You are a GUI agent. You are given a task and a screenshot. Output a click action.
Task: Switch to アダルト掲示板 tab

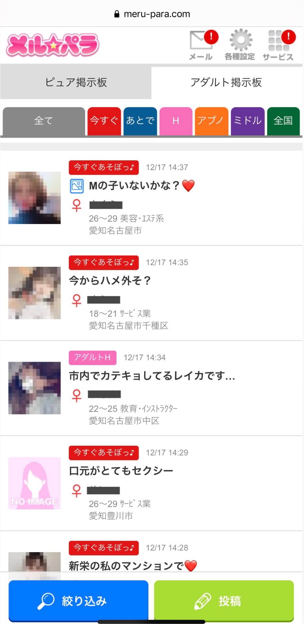pyautogui.click(x=226, y=82)
